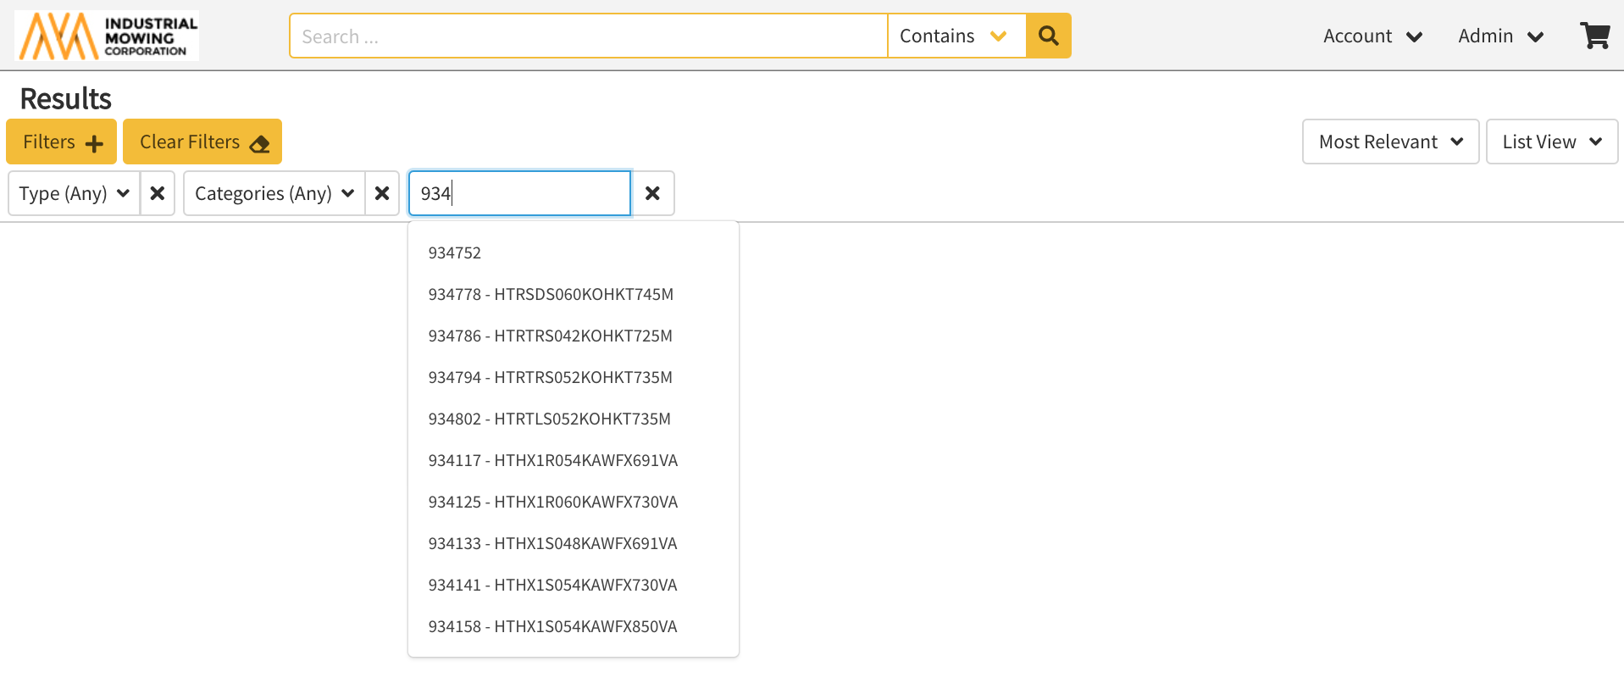The image size is (1624, 683).
Task: Open the Contains search mode dropdown
Action: [956, 36]
